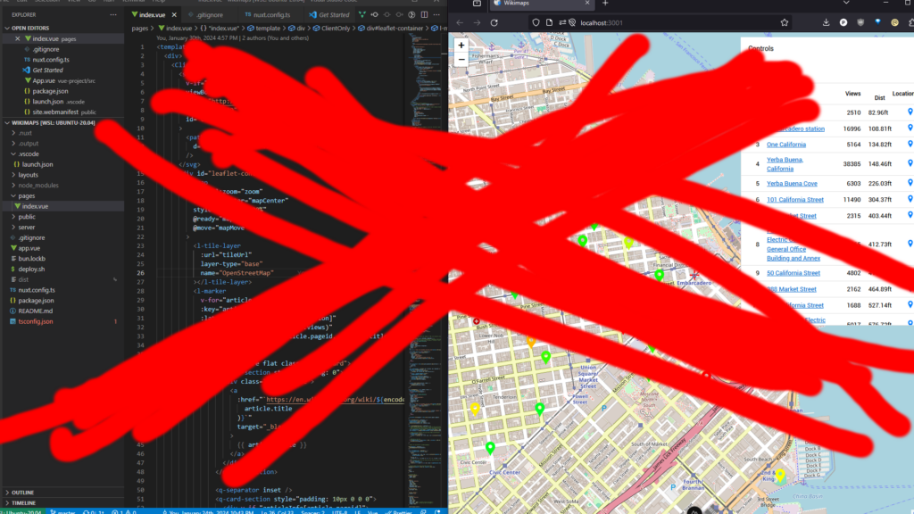Click the location pin beside Yerba Buena Cove
914x514 pixels.
[910, 183]
